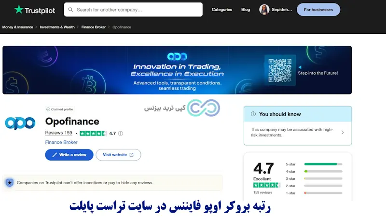Click the QR code on banner
Image resolution: width=386 pixels, height=217 pixels.
tap(280, 70)
